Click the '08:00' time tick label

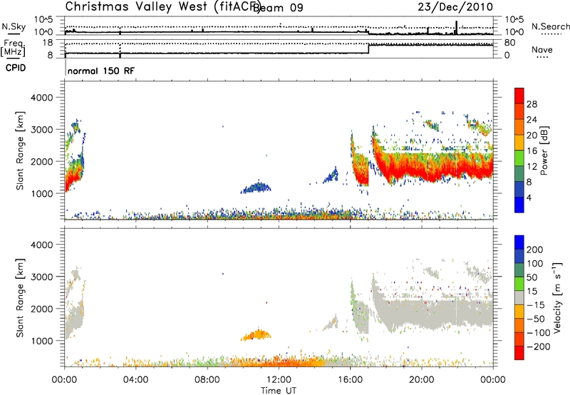[x=207, y=380]
